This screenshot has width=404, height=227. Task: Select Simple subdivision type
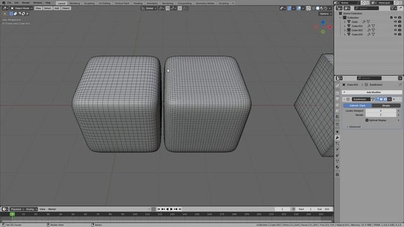[386, 105]
